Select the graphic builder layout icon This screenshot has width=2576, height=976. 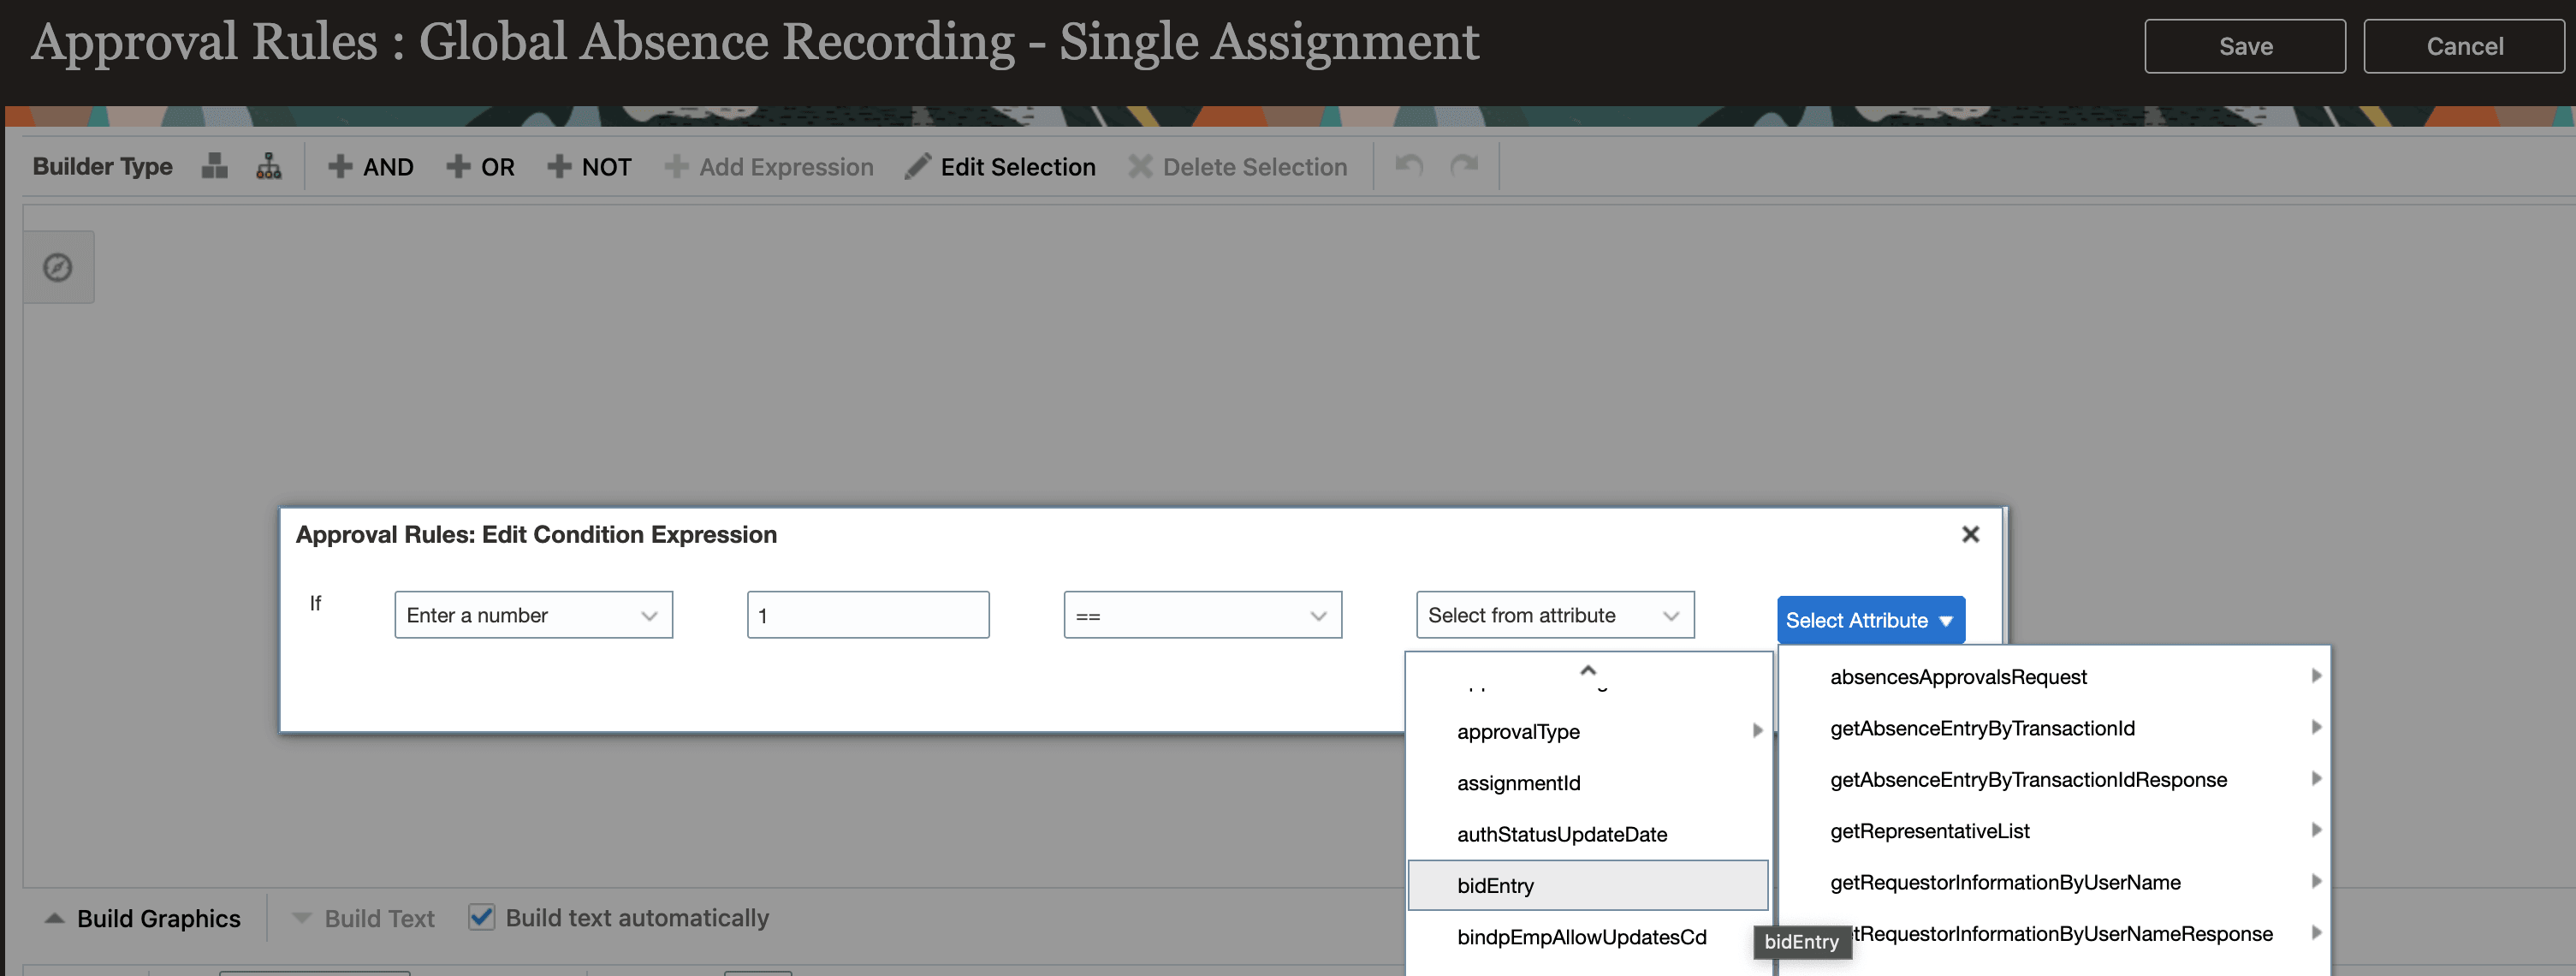tap(213, 166)
